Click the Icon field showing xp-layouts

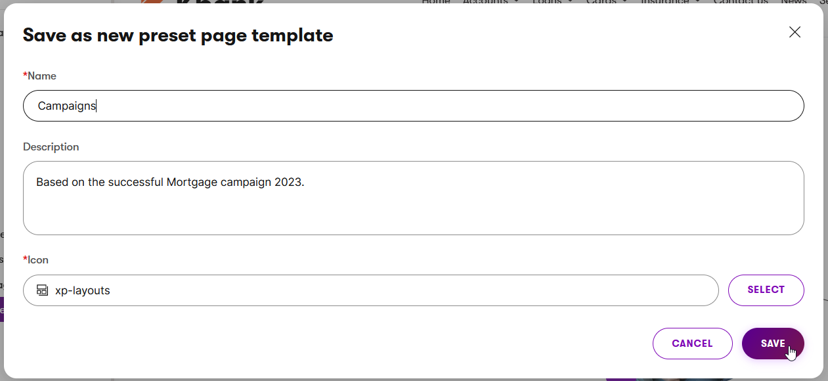click(x=370, y=290)
